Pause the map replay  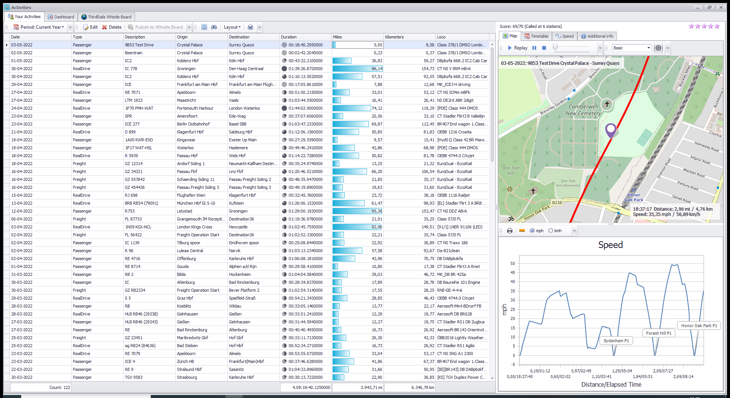click(x=534, y=48)
